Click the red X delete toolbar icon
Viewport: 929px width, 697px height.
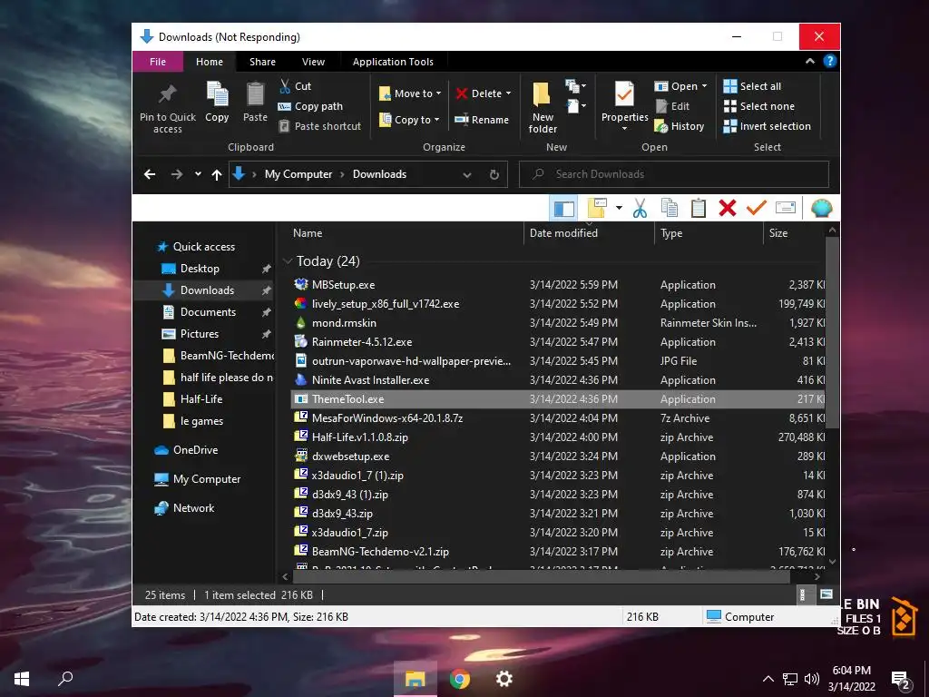pos(728,208)
